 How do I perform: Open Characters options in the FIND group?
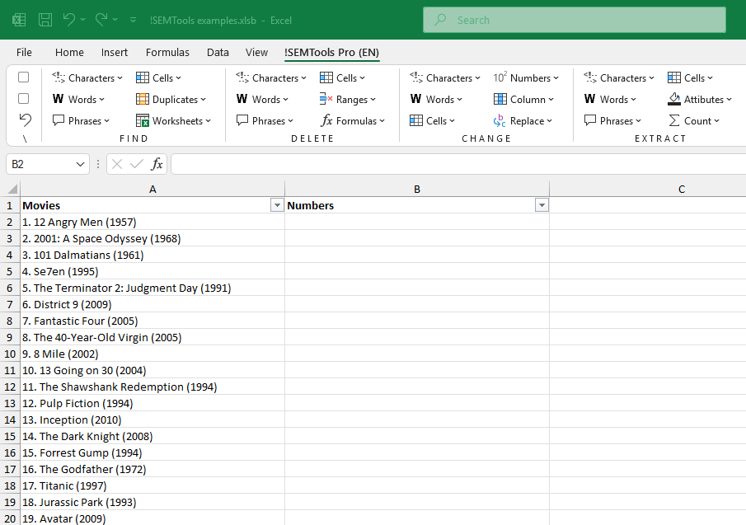[x=87, y=77]
